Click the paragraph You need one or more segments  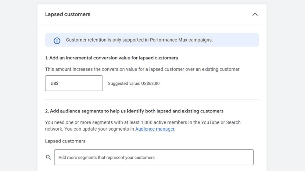143,126
